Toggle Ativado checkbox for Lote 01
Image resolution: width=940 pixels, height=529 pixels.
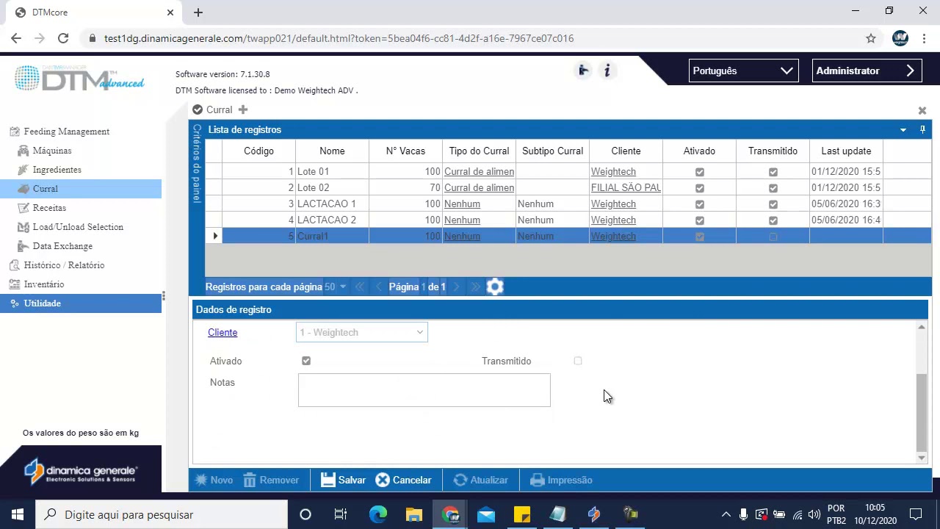point(699,172)
